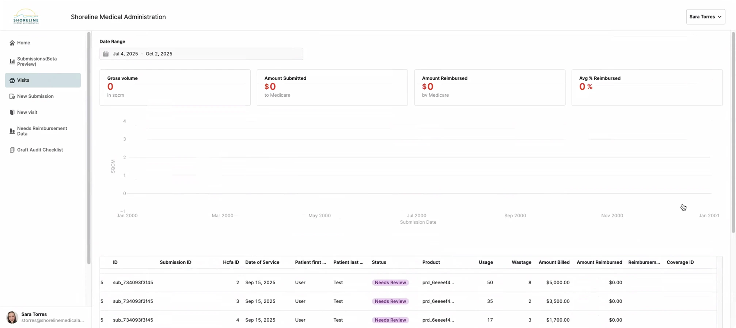Viewport: 736px width, 328px height.
Task: Click the sidebar vertical scrollbar
Action: coord(88,146)
